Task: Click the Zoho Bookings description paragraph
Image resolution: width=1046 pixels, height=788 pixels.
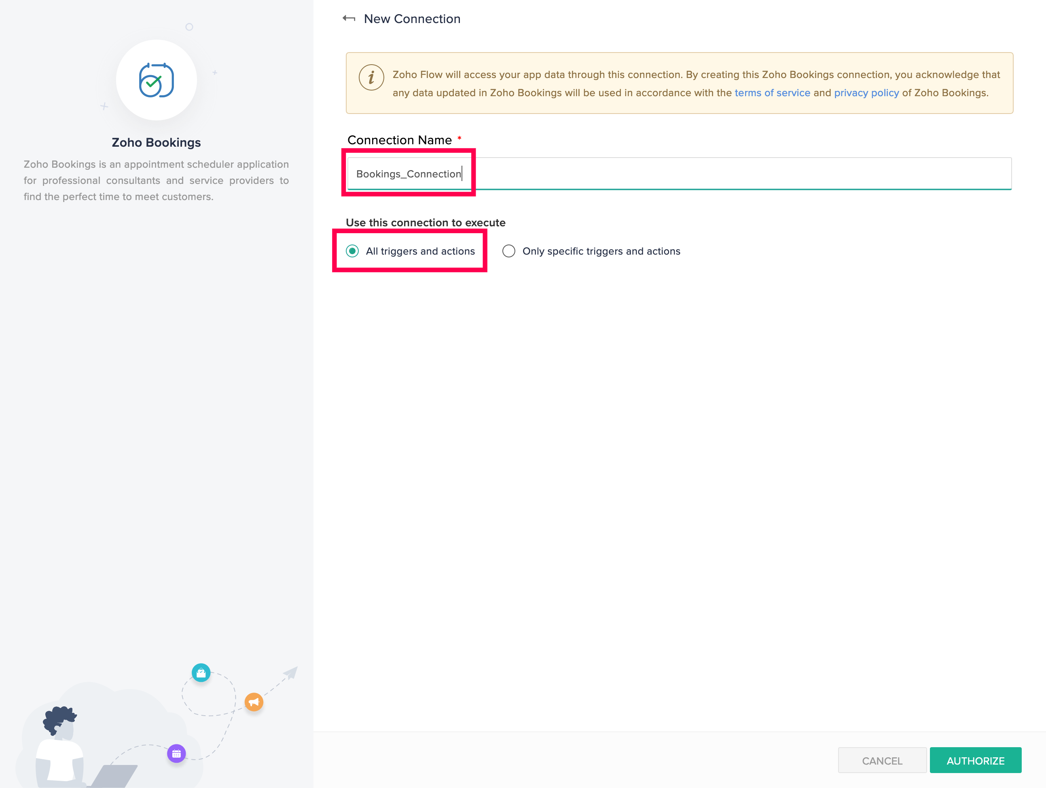Action: [156, 181]
